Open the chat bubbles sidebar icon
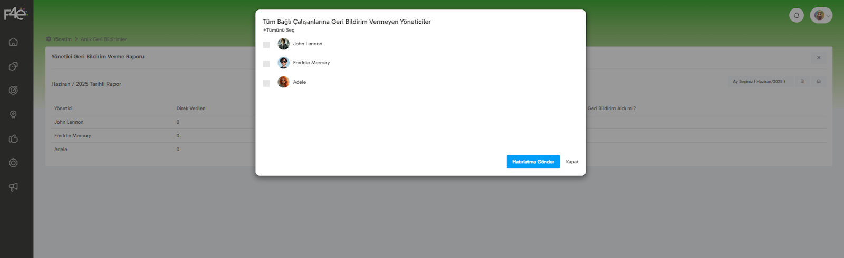 pos(13,66)
